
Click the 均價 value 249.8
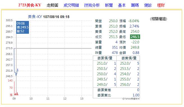(x=135, y=47)
